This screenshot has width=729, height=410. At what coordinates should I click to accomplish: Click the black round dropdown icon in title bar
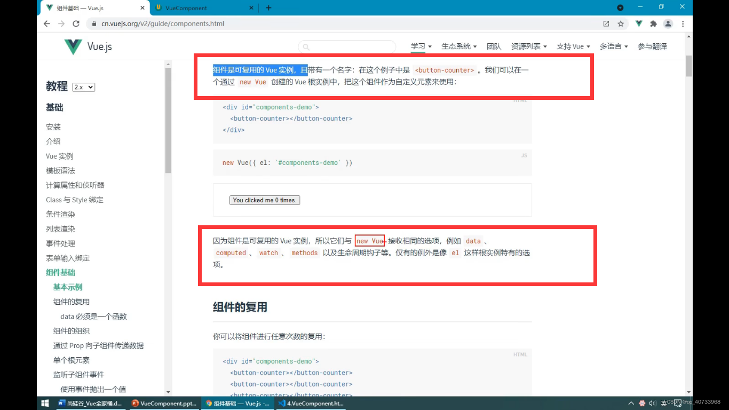(620, 7)
